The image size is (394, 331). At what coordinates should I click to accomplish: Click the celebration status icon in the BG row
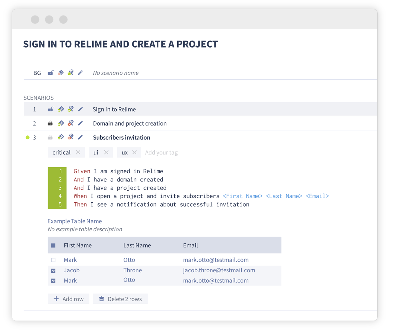[71, 72]
